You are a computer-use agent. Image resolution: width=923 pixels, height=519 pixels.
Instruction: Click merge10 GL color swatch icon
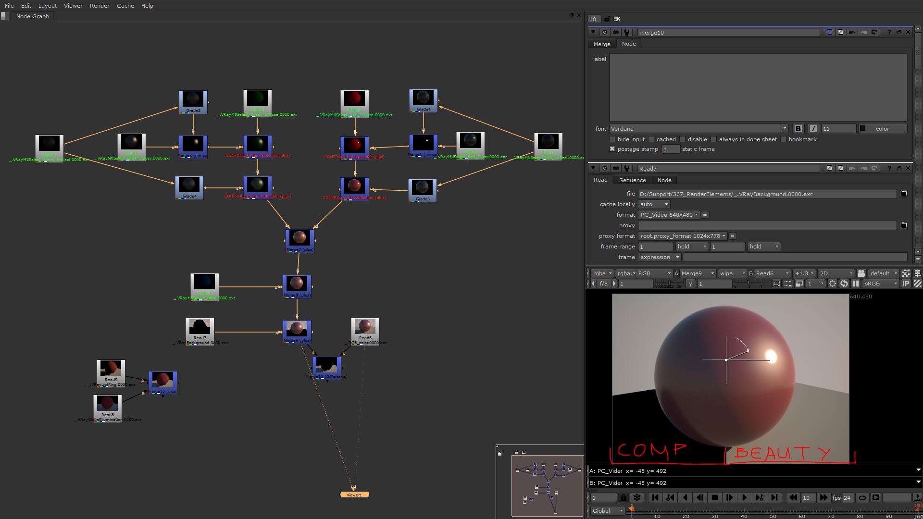[840, 32]
